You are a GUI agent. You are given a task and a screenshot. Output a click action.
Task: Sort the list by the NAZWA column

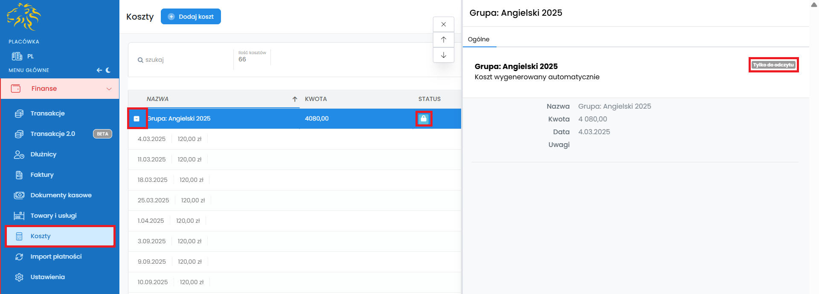[158, 99]
